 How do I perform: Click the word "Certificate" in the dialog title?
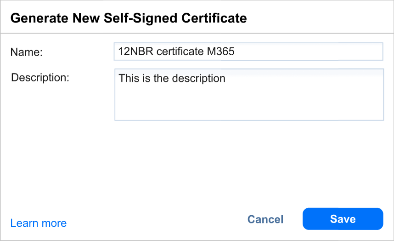coord(217,18)
